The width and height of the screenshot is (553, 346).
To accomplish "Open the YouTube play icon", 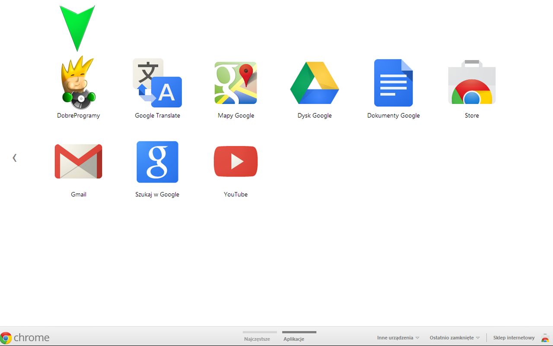I will pyautogui.click(x=236, y=161).
